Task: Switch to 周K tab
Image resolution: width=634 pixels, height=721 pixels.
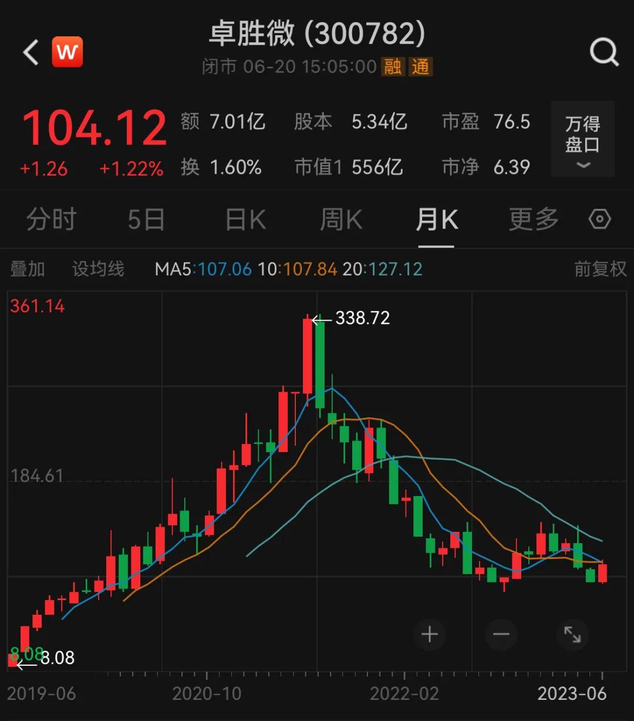Action: coord(341,220)
